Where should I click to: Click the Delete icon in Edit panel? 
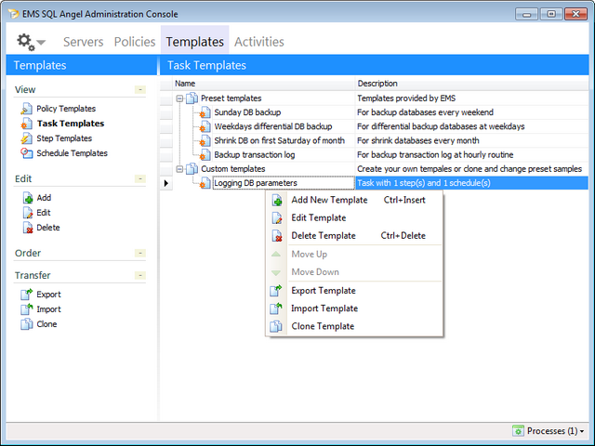(x=27, y=228)
